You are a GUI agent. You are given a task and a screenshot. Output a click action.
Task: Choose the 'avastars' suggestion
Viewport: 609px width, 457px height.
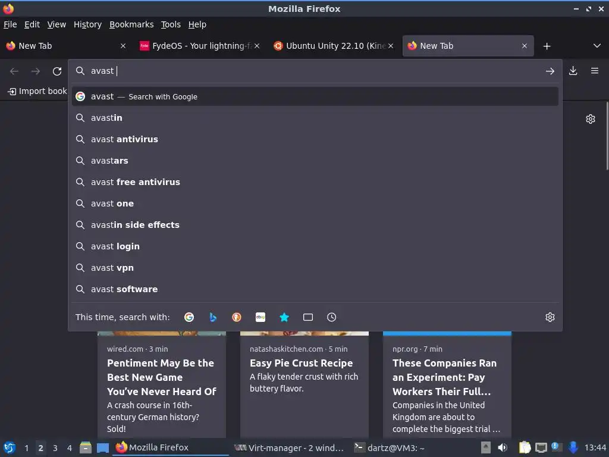click(x=315, y=161)
